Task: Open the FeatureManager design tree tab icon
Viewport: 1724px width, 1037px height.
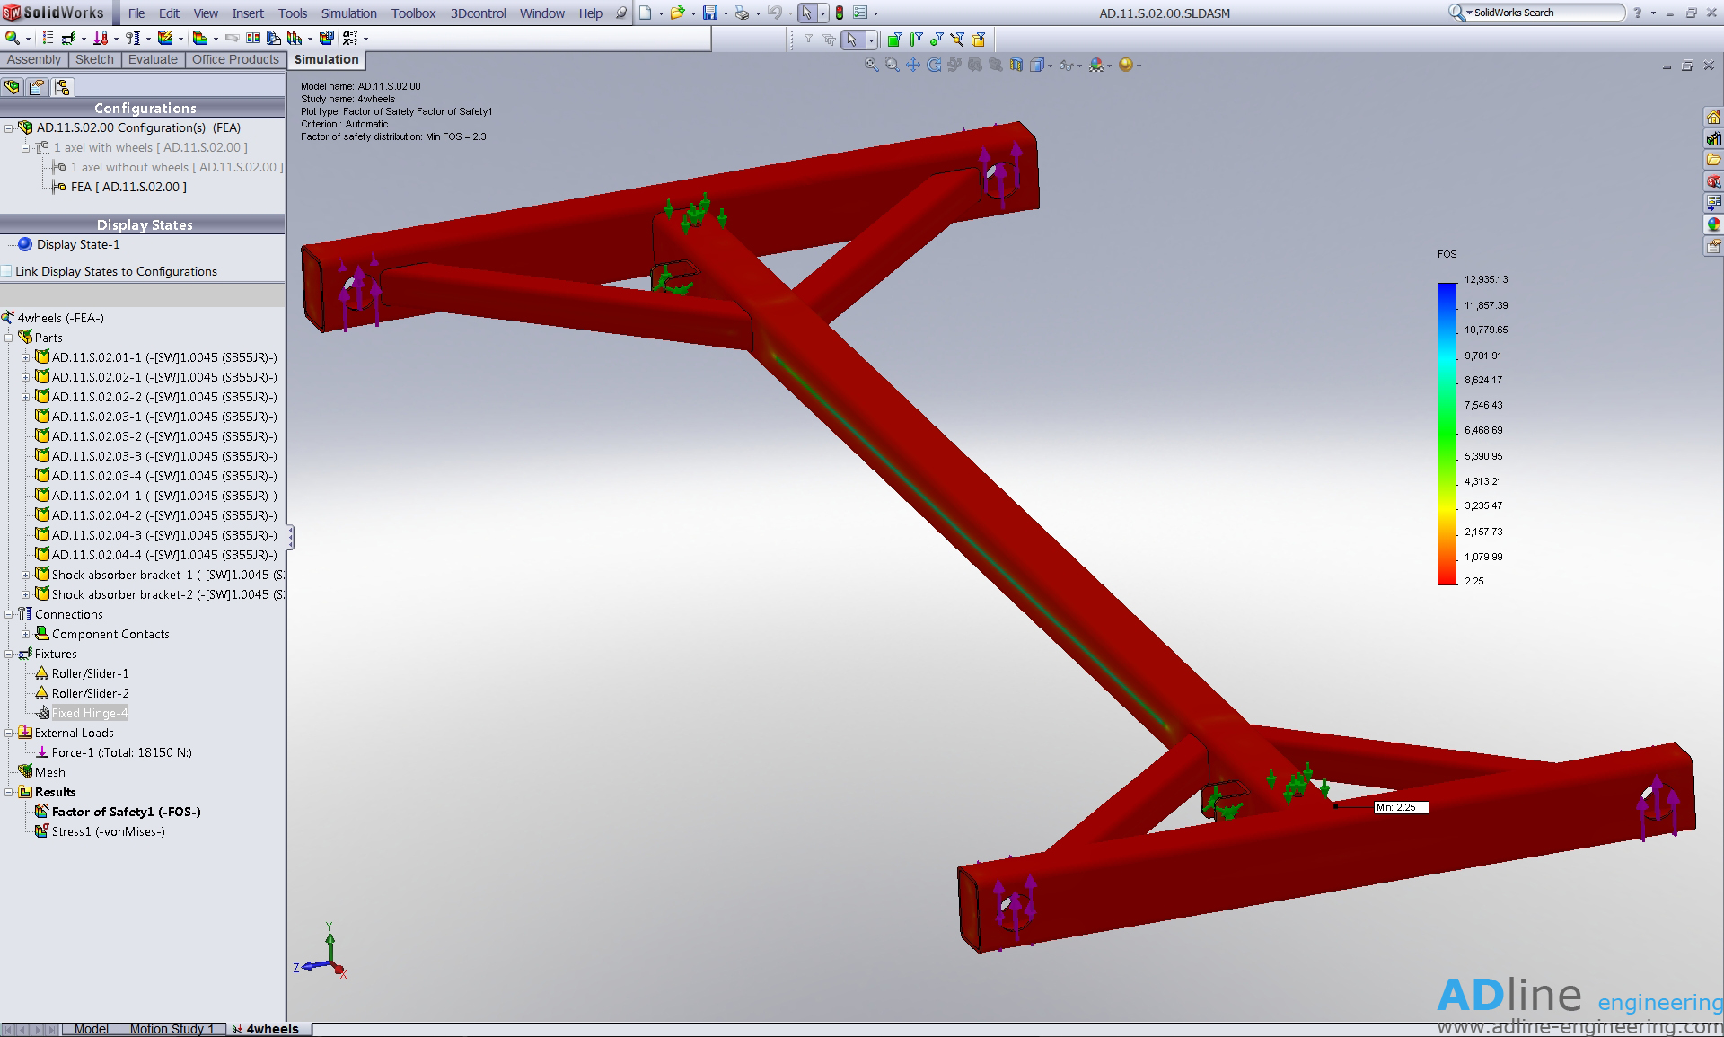Action: (12, 87)
